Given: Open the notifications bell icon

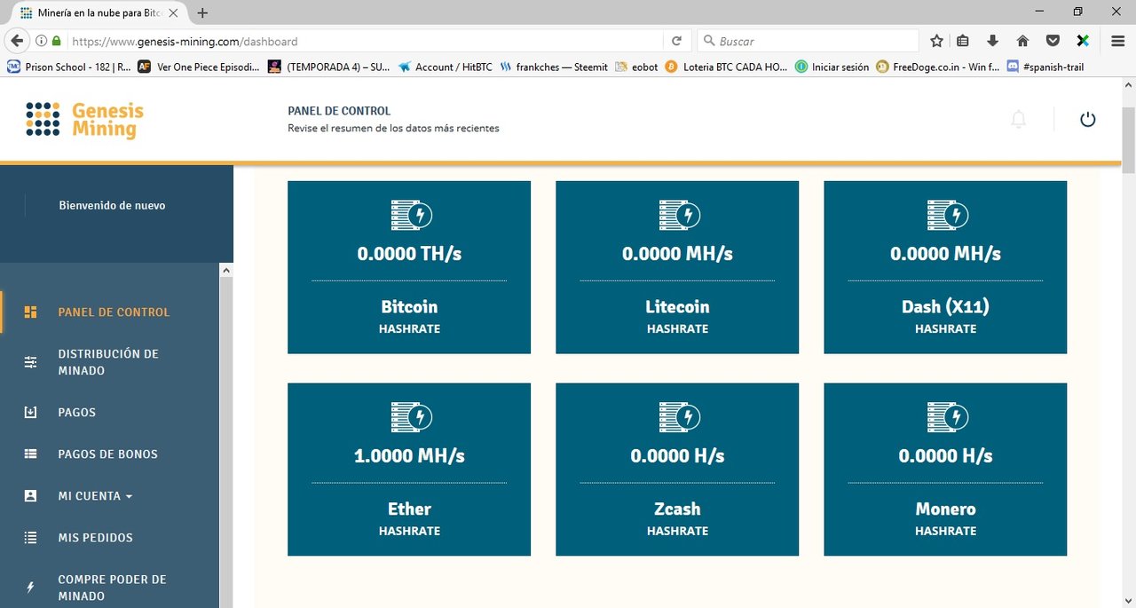Looking at the screenshot, I should click(1019, 120).
